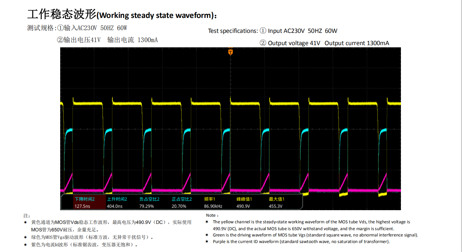Select the 峰峰值1 peak-to-peak measurement label
The height and width of the screenshot is (252, 462).
pyautogui.click(x=244, y=199)
